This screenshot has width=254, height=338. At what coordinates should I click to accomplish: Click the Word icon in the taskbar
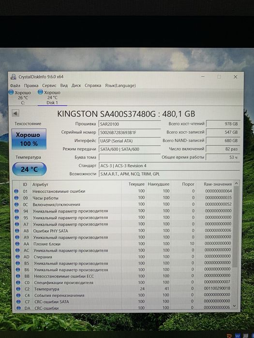tap(238, 336)
